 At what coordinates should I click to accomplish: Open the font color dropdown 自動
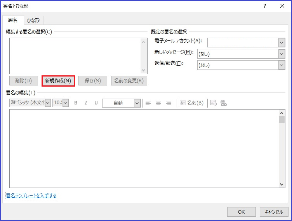click(x=137, y=103)
